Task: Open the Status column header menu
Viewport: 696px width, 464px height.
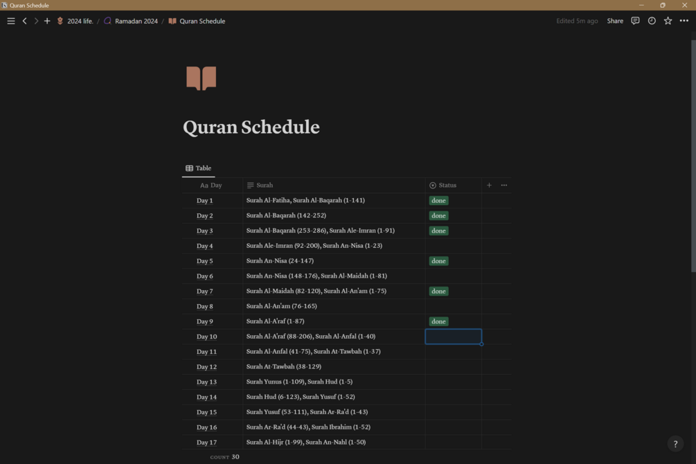Action: pos(453,185)
